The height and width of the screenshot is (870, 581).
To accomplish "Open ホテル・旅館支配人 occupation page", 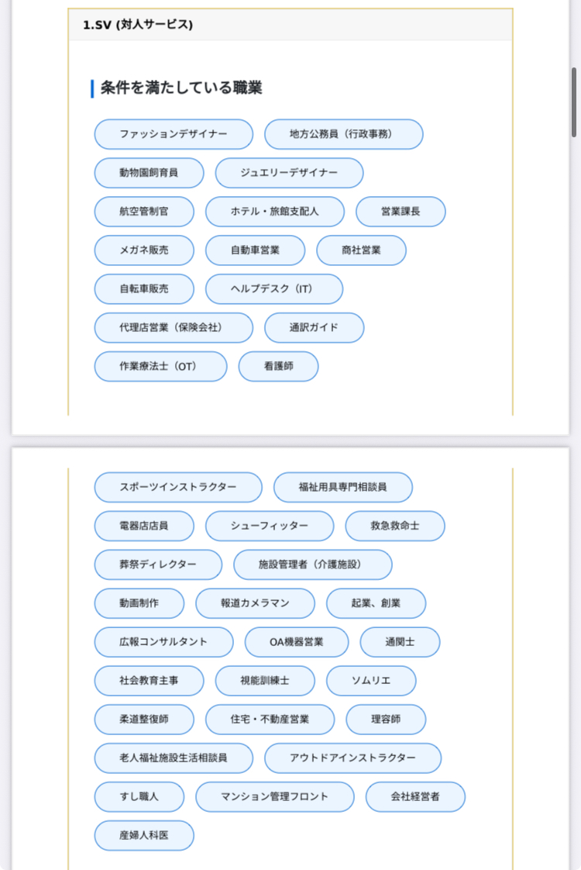I will (x=275, y=212).
